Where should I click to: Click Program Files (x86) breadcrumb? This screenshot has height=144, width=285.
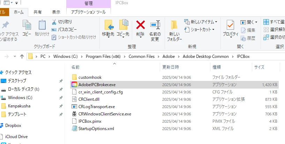pyautogui.click(x=103, y=56)
